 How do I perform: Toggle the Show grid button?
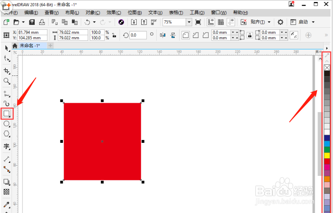pos(221,22)
